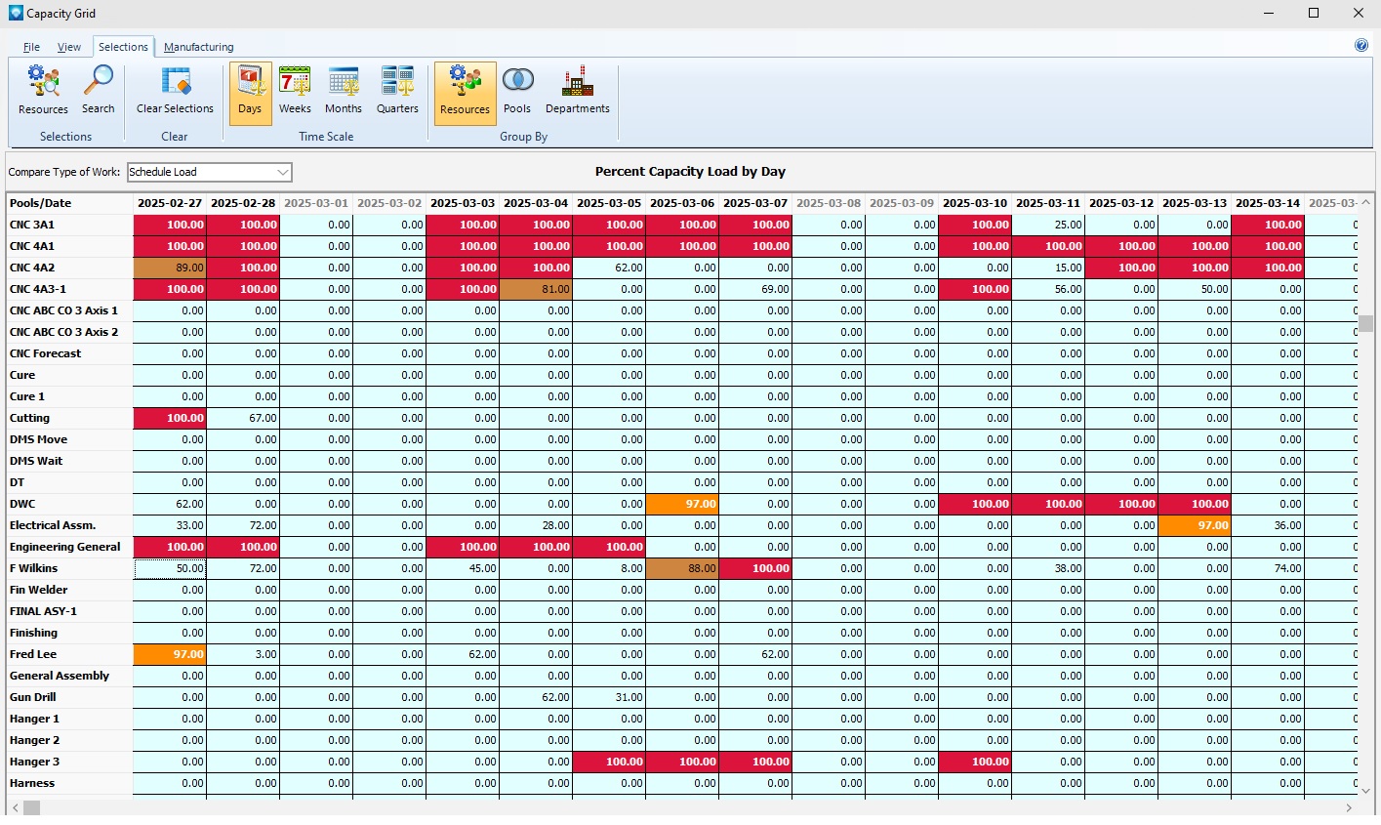
Task: Select the Pools/Date column header
Action: click(x=70, y=203)
